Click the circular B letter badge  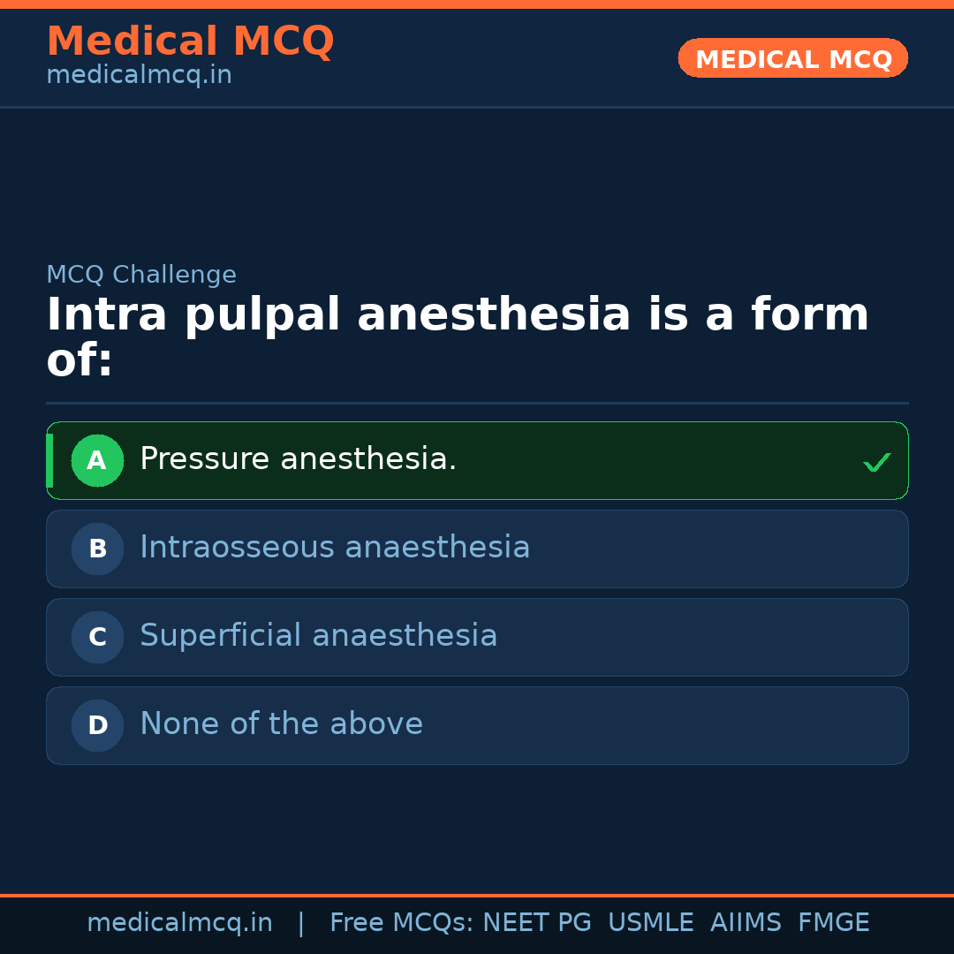[x=97, y=549]
